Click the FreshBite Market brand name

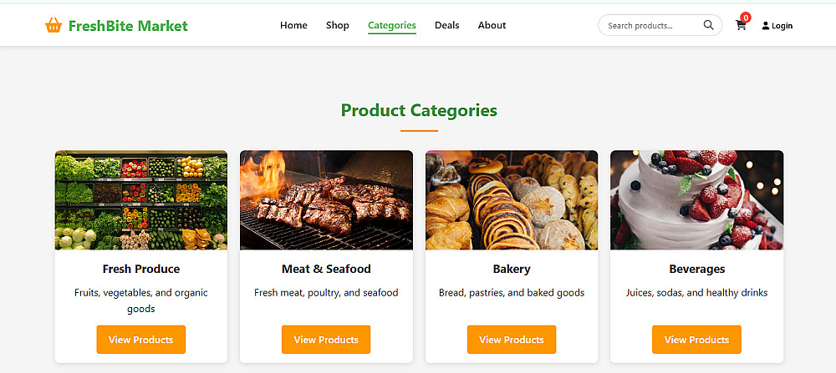coord(128,26)
